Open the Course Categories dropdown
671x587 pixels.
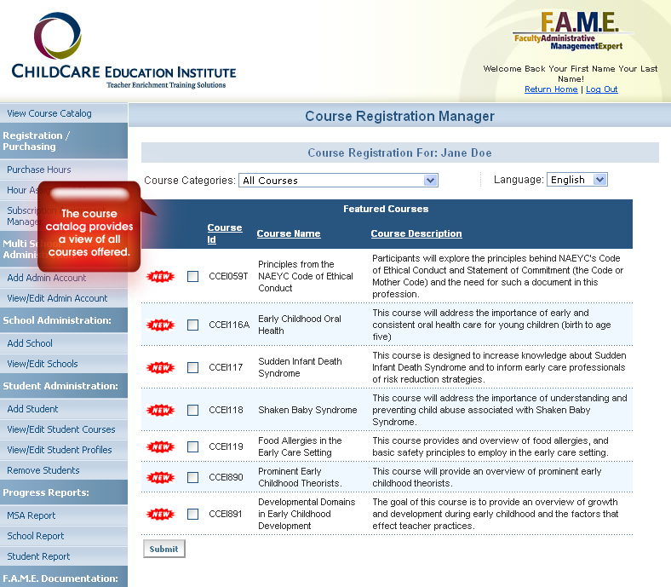point(338,181)
